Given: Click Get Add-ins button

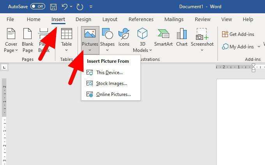Looking at the screenshot, I should coord(238,34).
